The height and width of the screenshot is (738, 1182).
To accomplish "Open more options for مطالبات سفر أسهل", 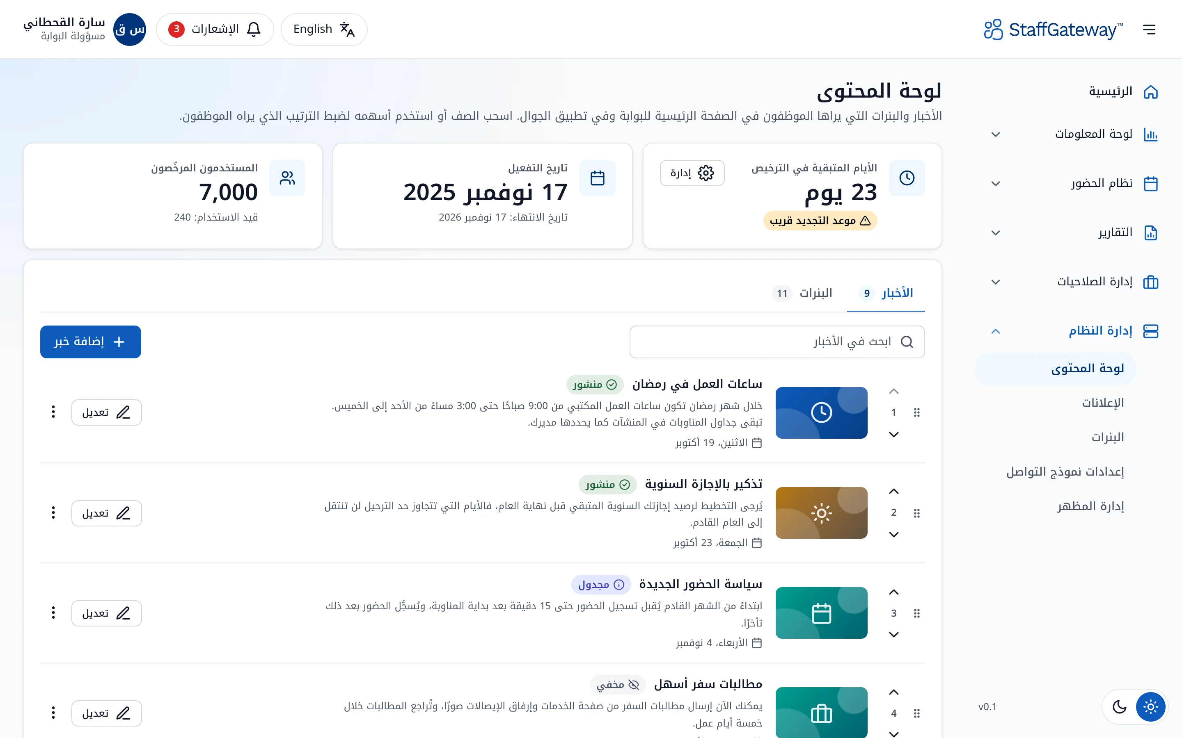I will click(x=53, y=713).
